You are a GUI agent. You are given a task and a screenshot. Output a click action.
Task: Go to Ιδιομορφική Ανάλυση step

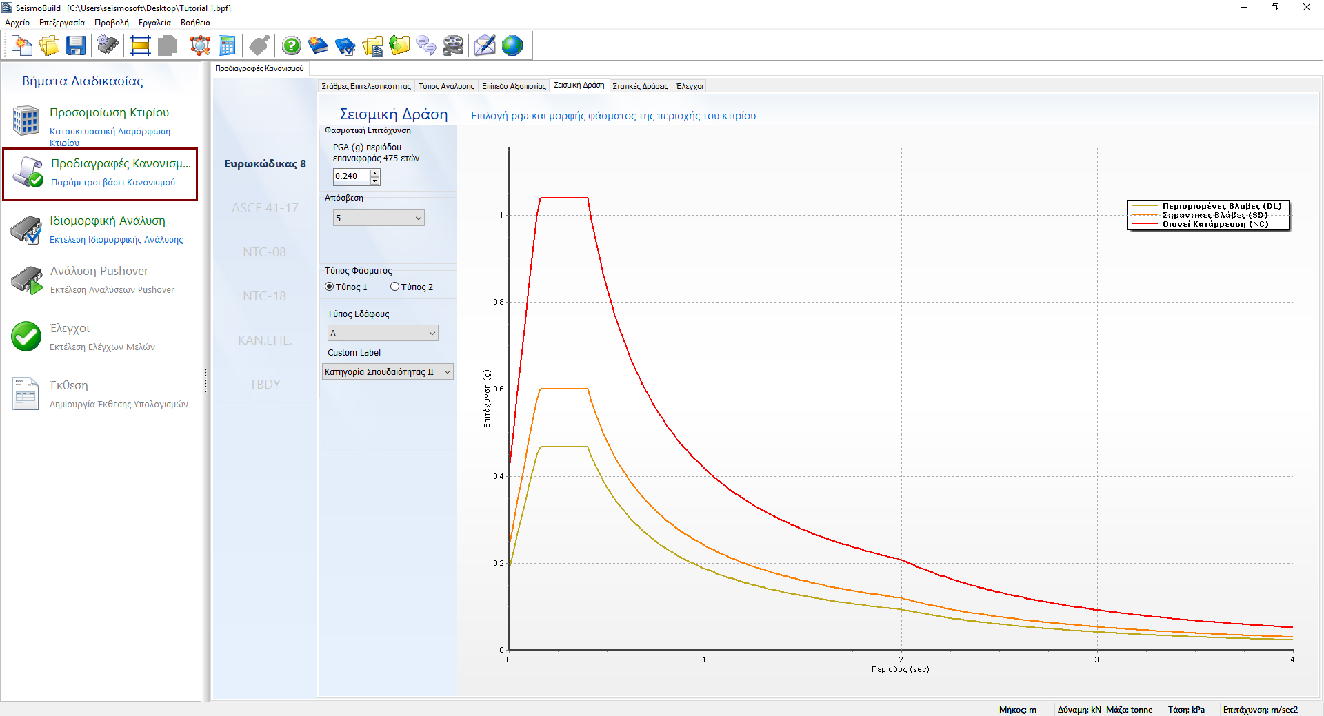108,221
